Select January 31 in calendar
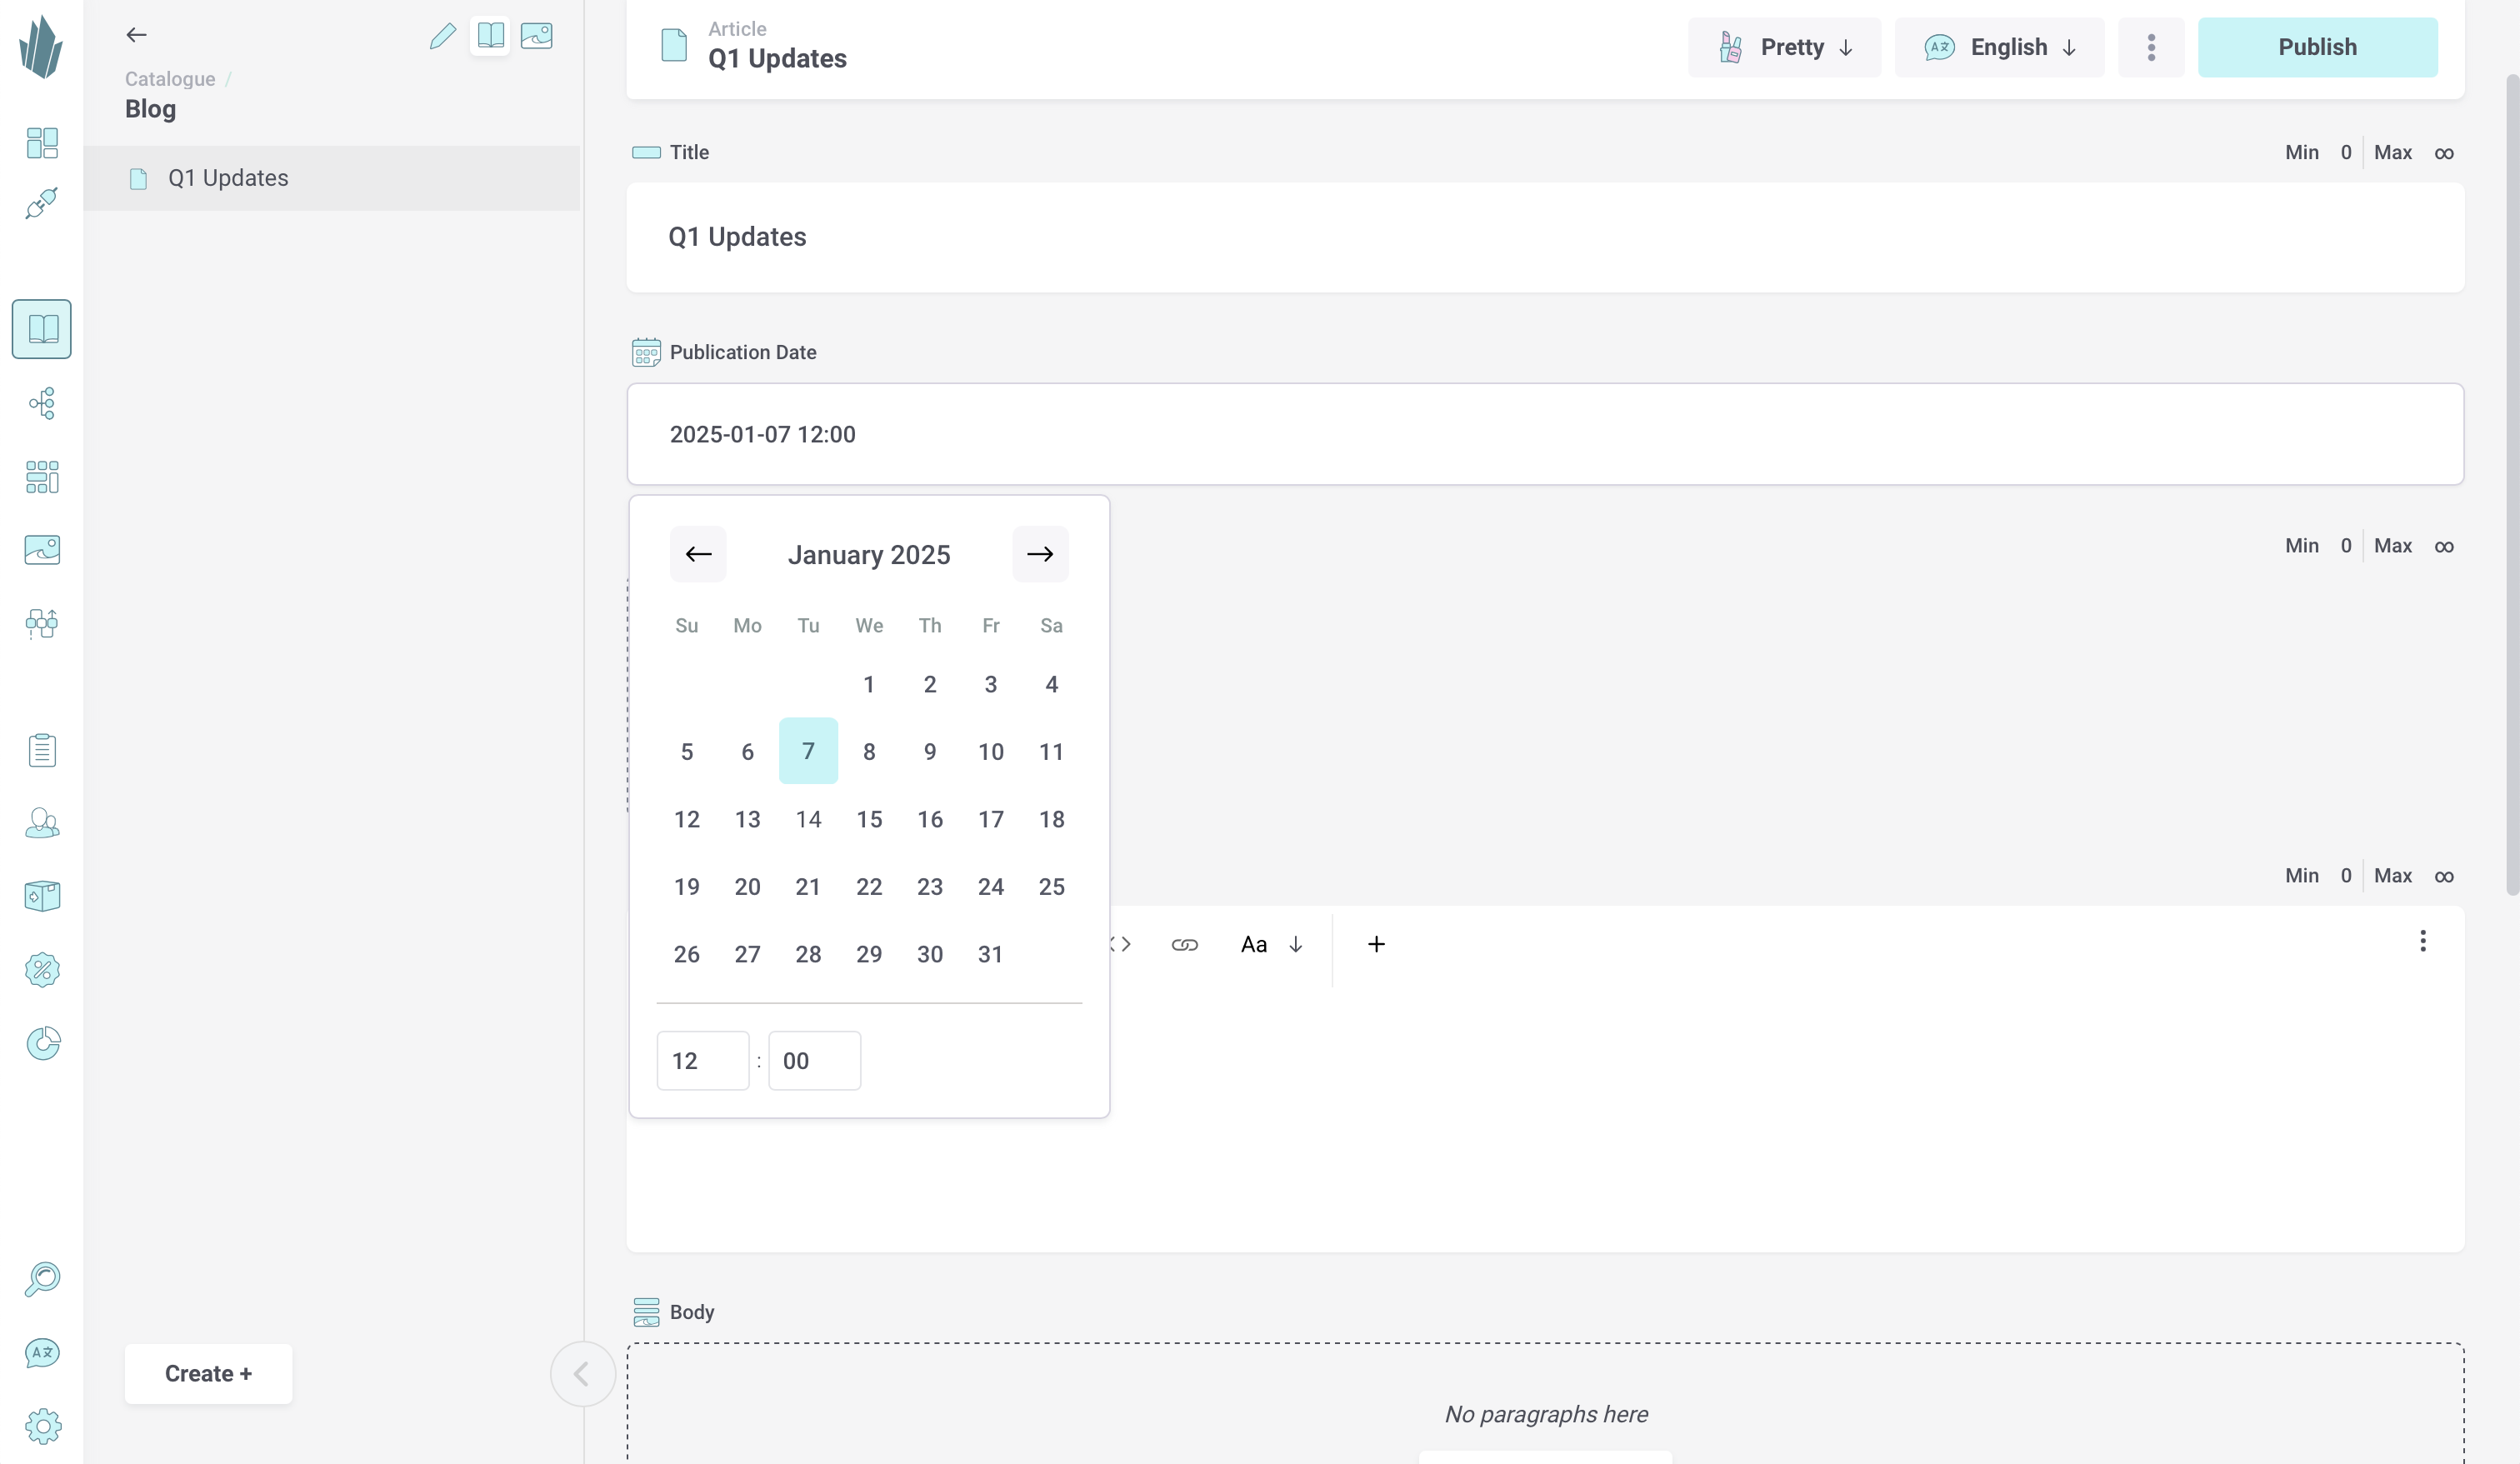 click(990, 954)
